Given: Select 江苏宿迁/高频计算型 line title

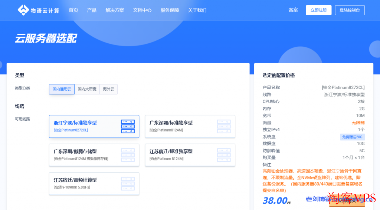Looking at the screenshot, I should tap(75, 180).
